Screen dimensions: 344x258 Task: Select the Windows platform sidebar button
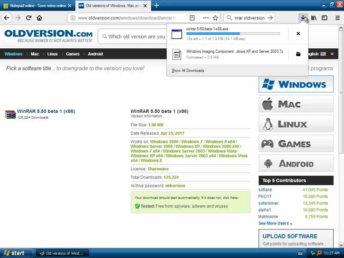coord(296,84)
